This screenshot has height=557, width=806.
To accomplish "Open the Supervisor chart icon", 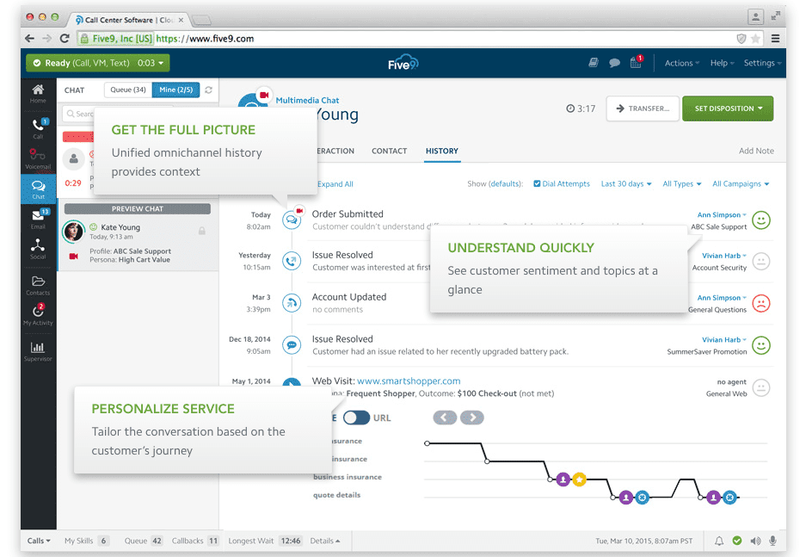I will coord(38,350).
